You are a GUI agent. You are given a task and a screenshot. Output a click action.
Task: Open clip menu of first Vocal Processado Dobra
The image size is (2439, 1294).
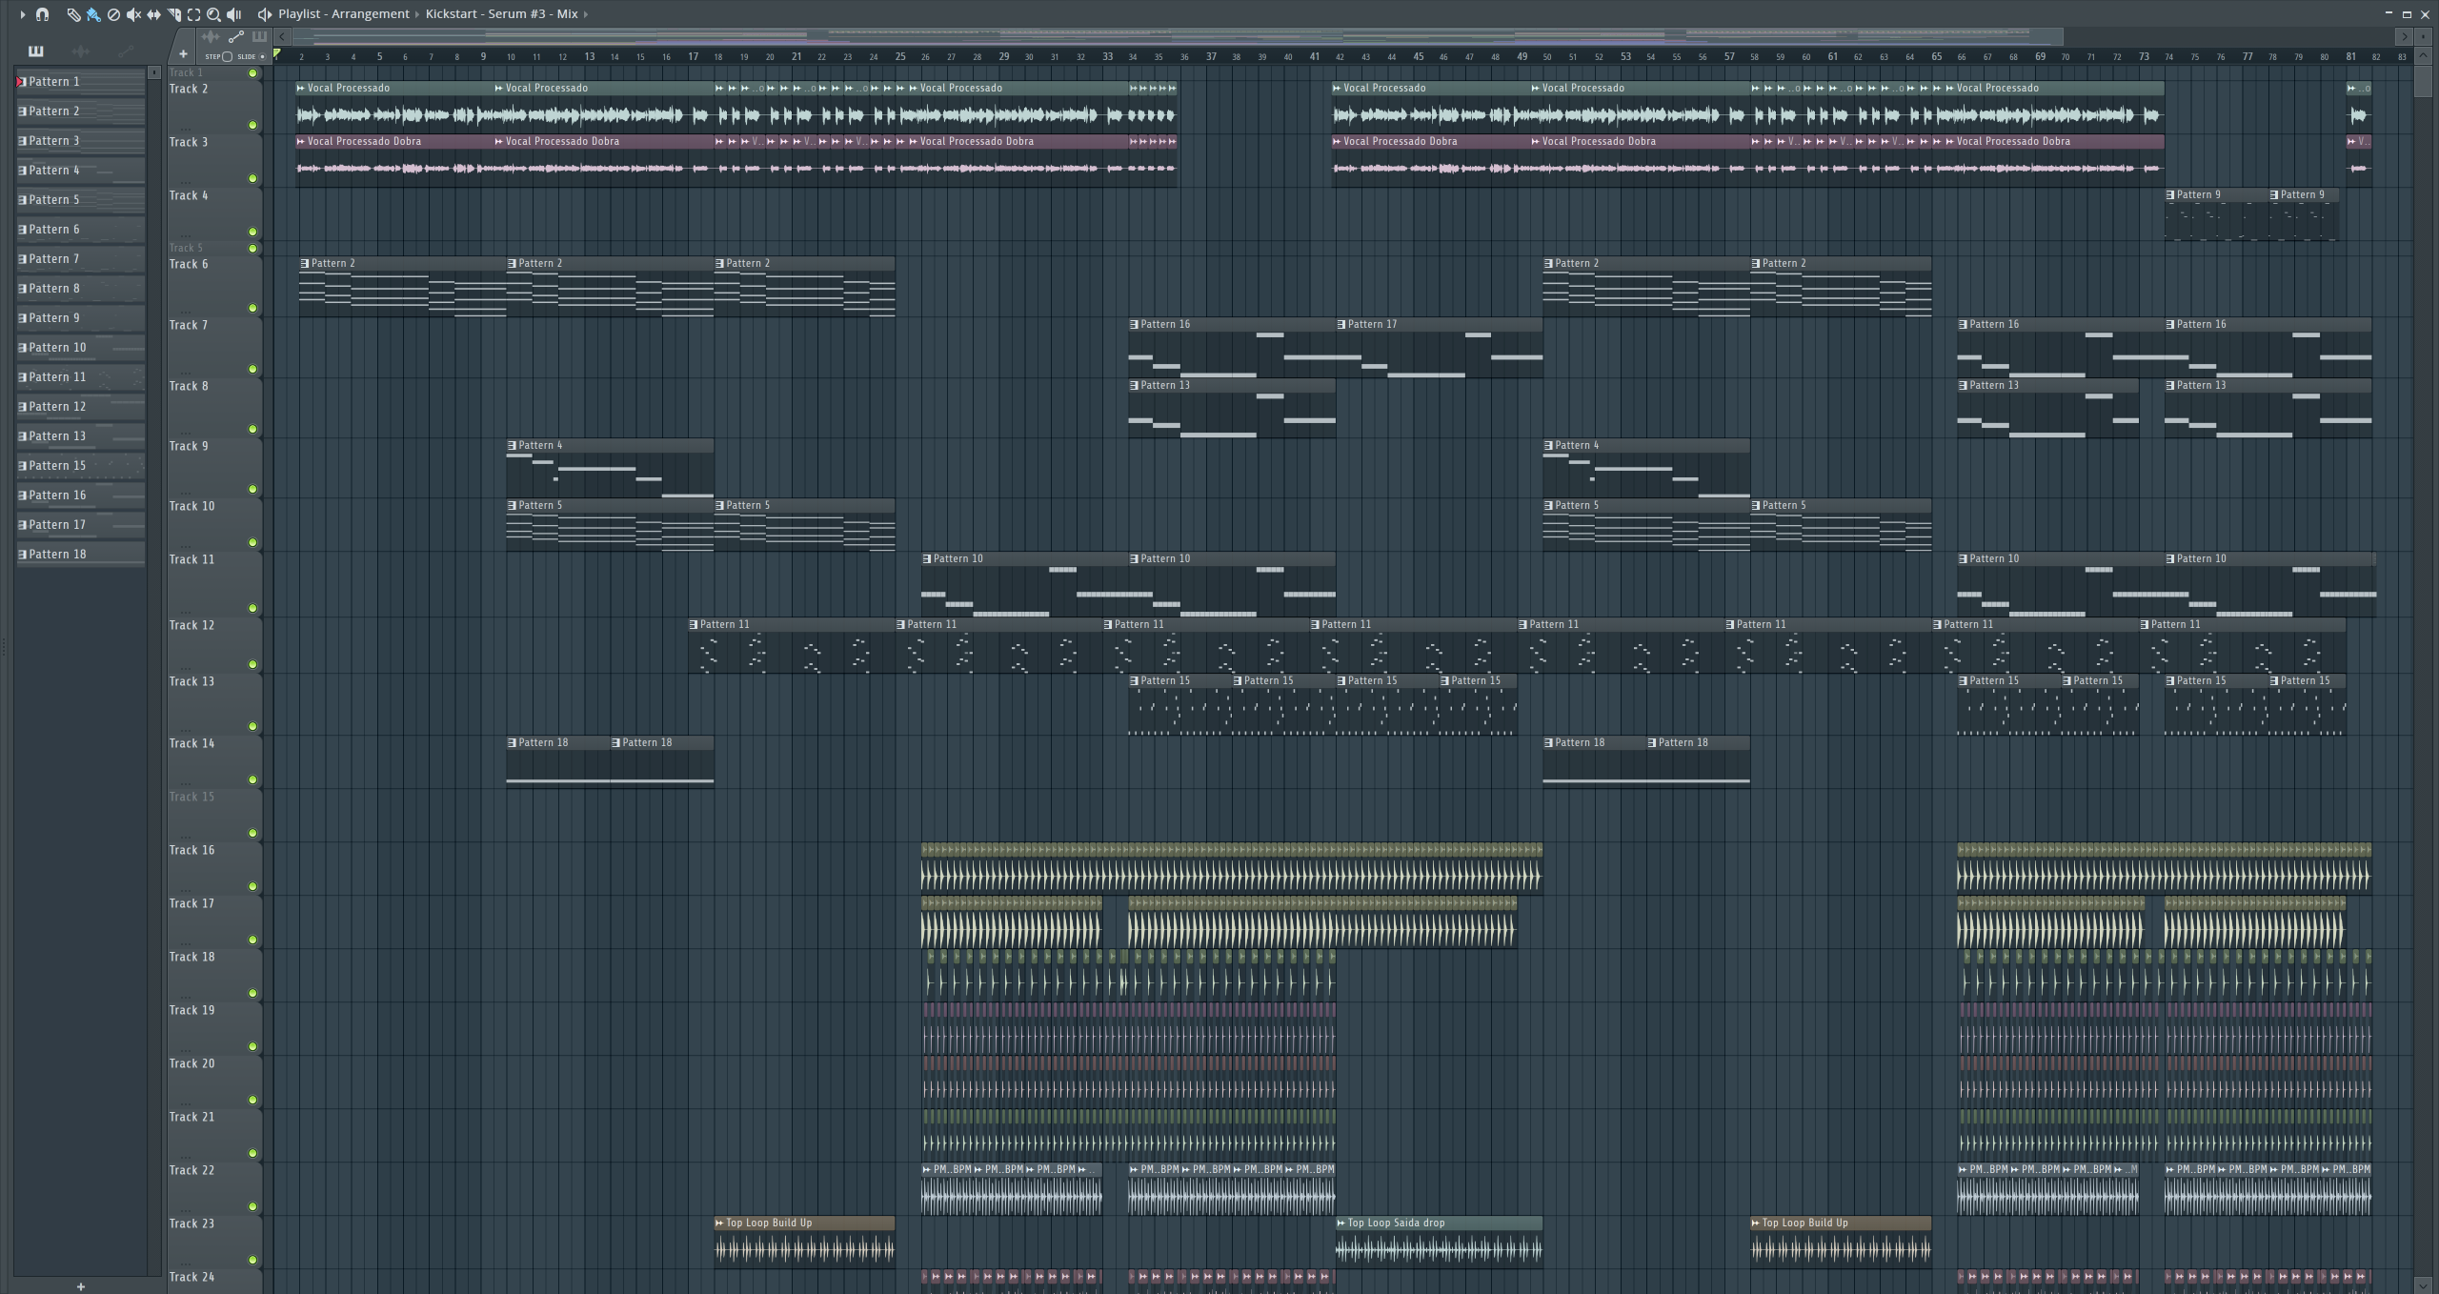(301, 142)
